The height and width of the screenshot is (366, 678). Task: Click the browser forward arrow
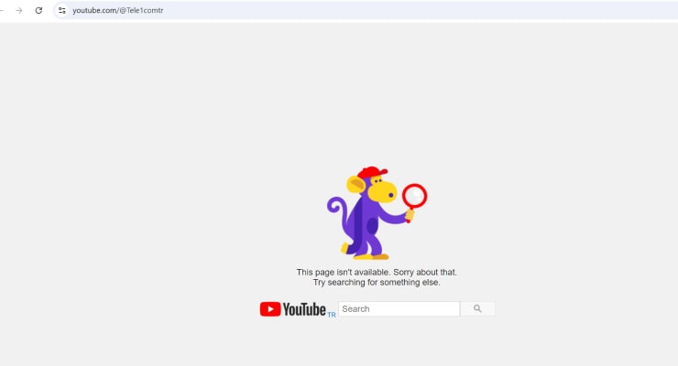18,10
